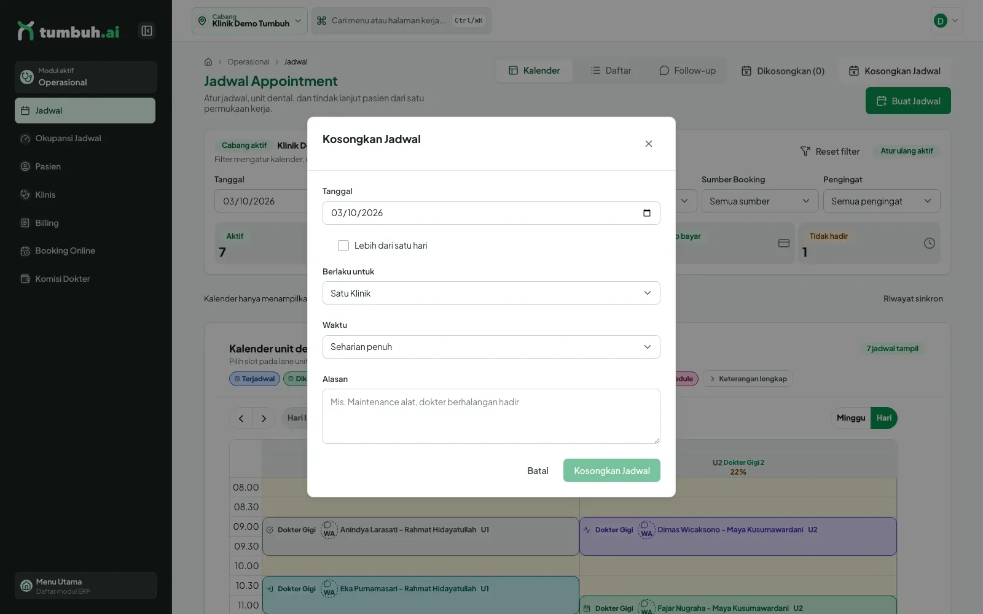Screen dimensions: 983x614
Task: Click the Alasan text area
Action: [x=491, y=416]
